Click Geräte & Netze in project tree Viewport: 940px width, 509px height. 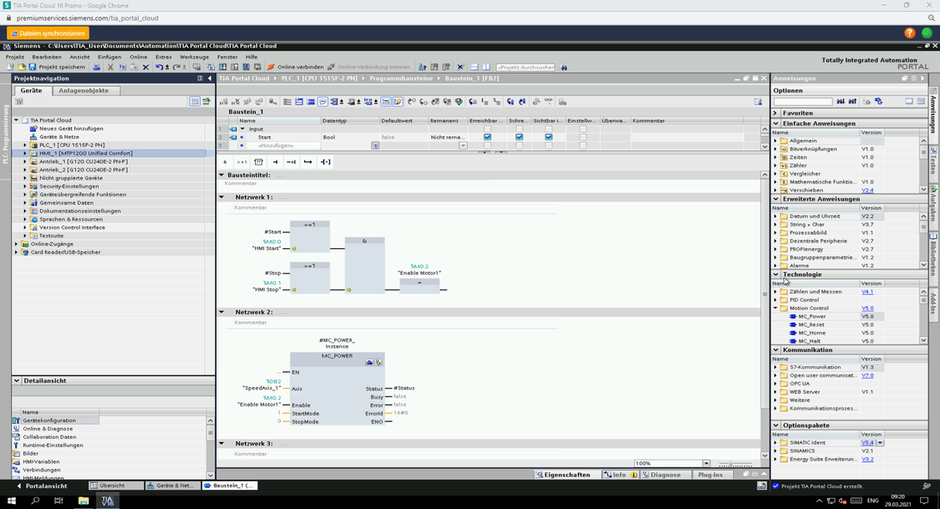click(x=58, y=137)
